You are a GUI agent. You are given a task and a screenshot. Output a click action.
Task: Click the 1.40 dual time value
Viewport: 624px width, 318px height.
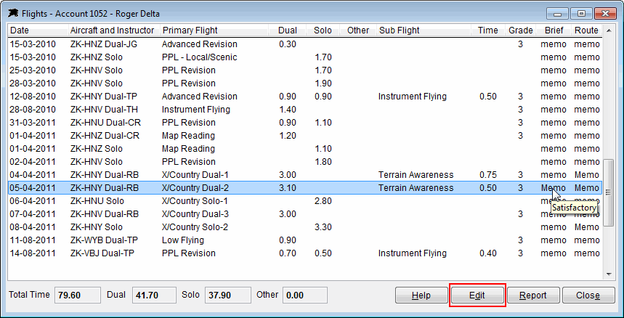coord(288,110)
